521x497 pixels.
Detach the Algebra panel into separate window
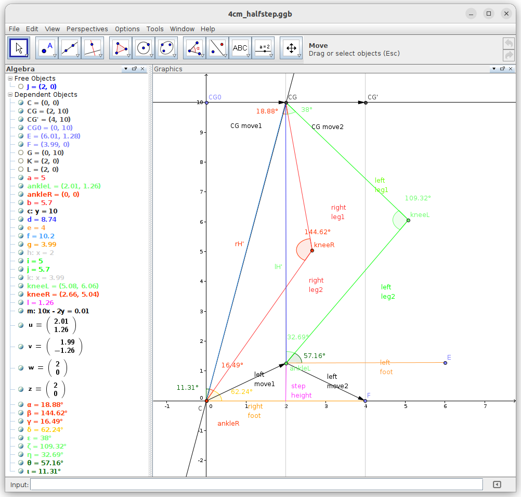tap(134, 69)
